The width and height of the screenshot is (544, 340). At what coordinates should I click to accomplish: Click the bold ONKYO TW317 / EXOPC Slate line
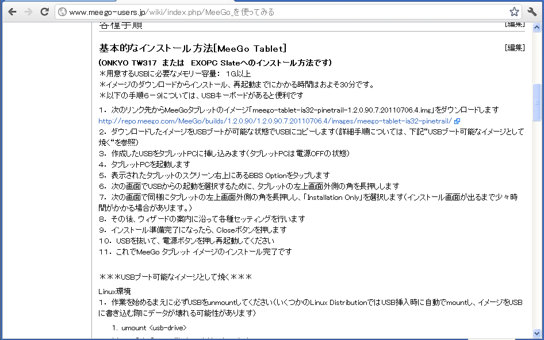pos(215,62)
